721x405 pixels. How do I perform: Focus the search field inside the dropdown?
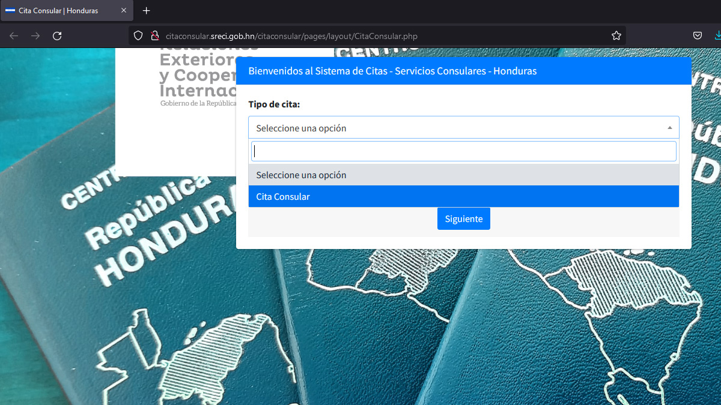click(463, 151)
